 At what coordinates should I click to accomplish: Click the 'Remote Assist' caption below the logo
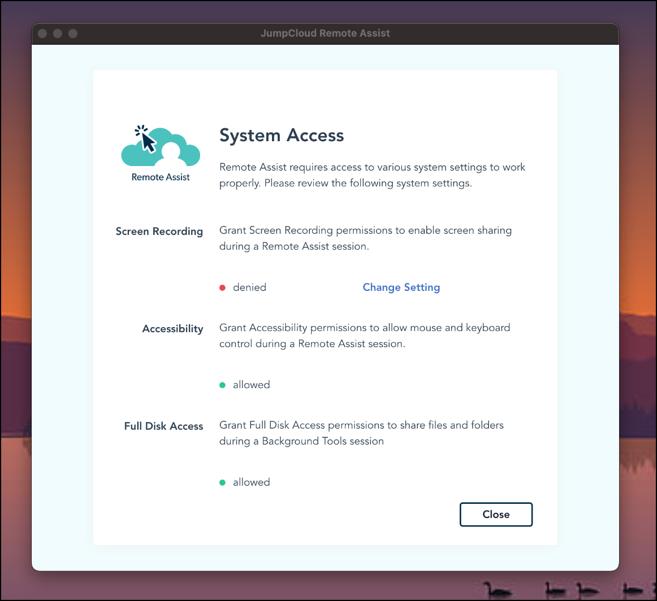coord(161,177)
